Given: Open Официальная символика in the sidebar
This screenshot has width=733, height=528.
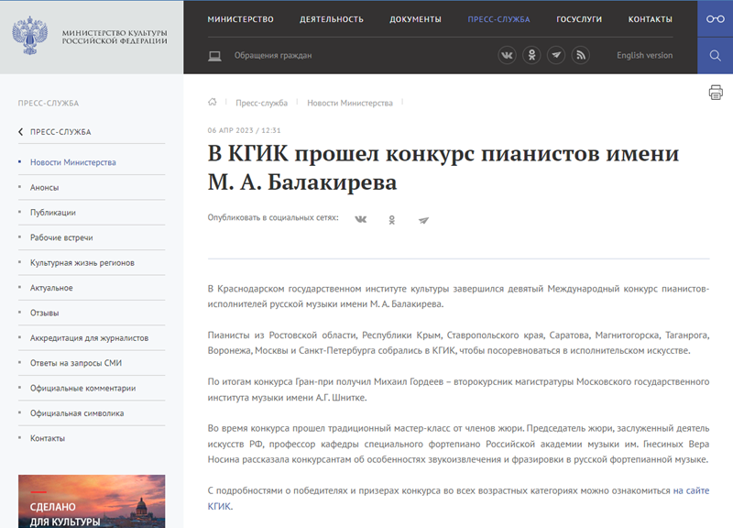Looking at the screenshot, I should [x=77, y=413].
